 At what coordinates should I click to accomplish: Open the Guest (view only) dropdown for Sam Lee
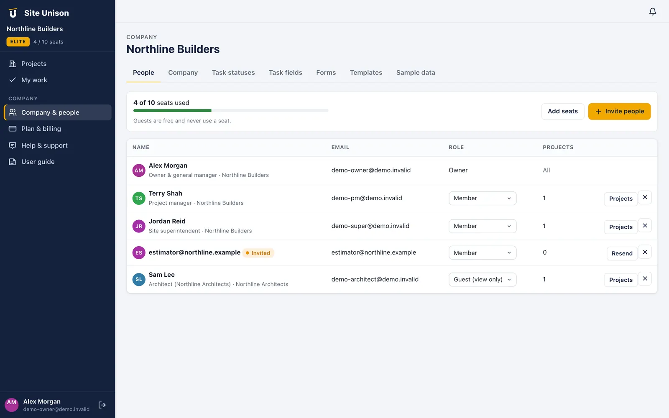click(483, 279)
